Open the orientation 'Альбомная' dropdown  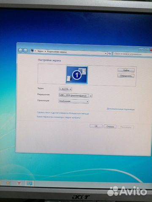pos(73,101)
